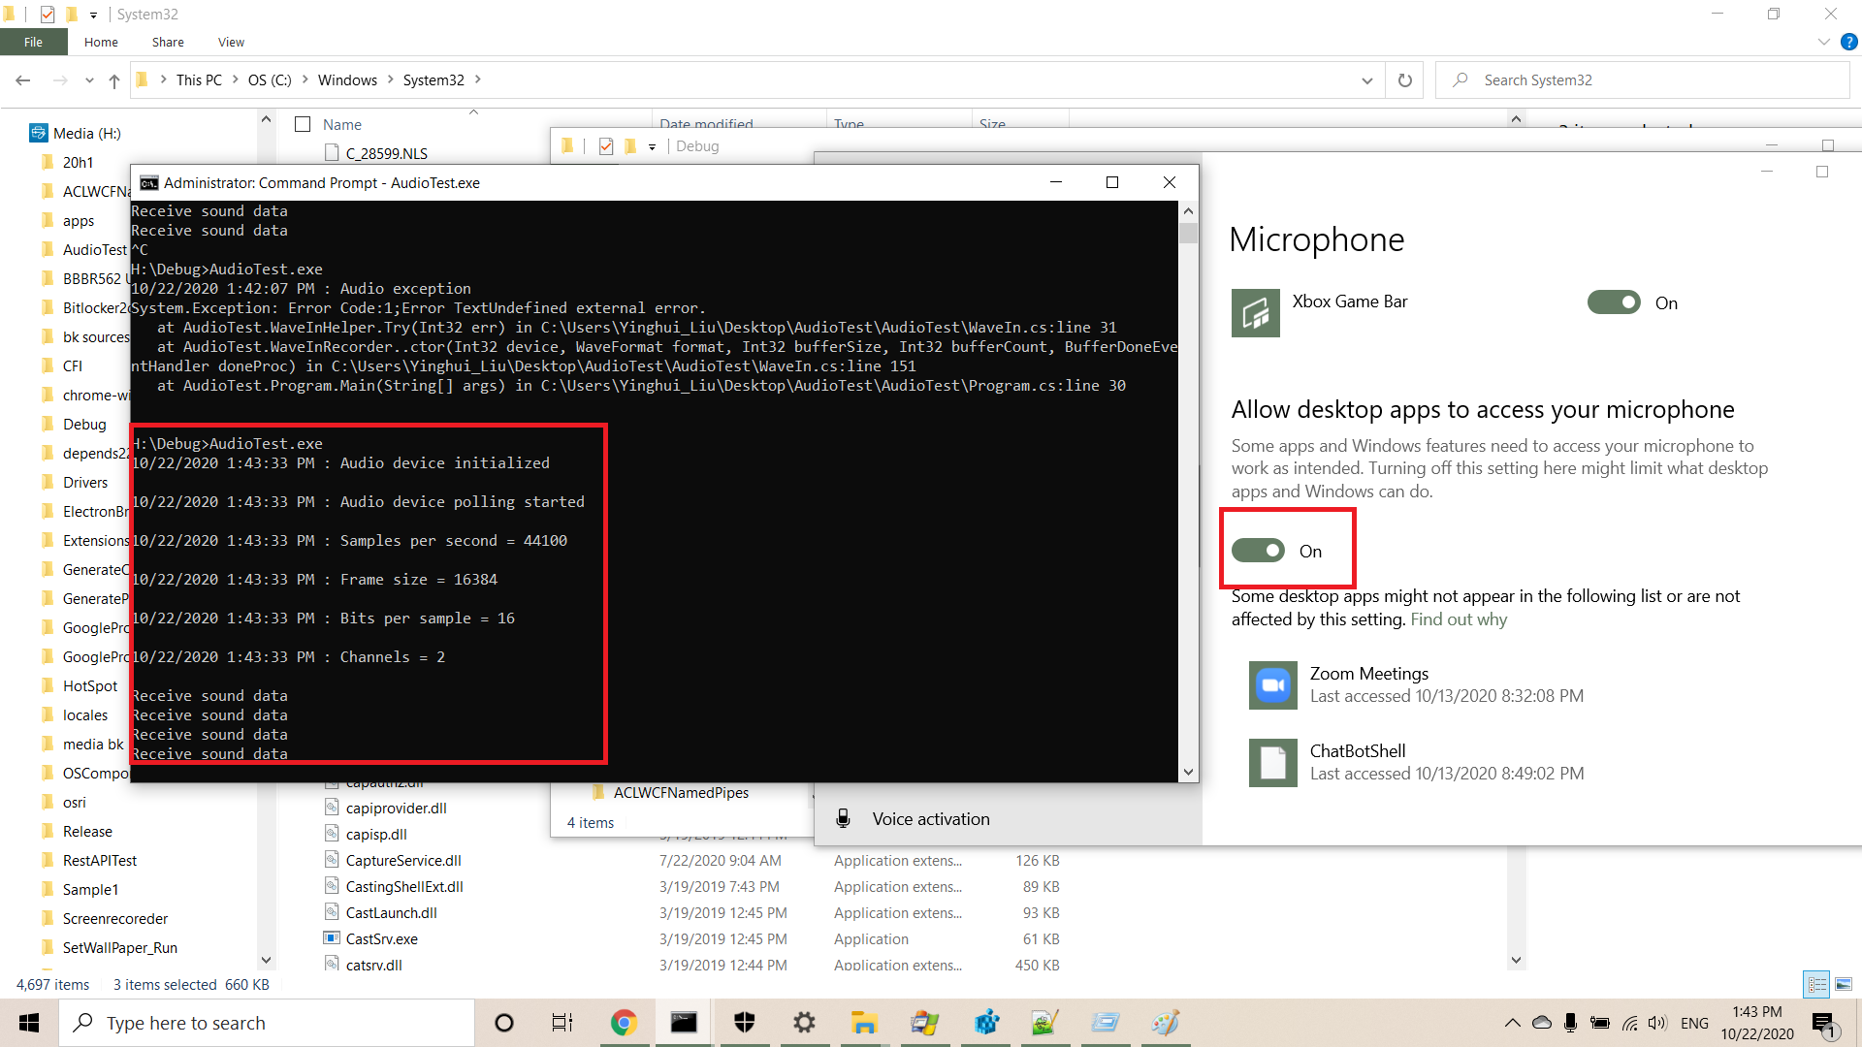Select C_28599.NLS file

[x=386, y=153]
